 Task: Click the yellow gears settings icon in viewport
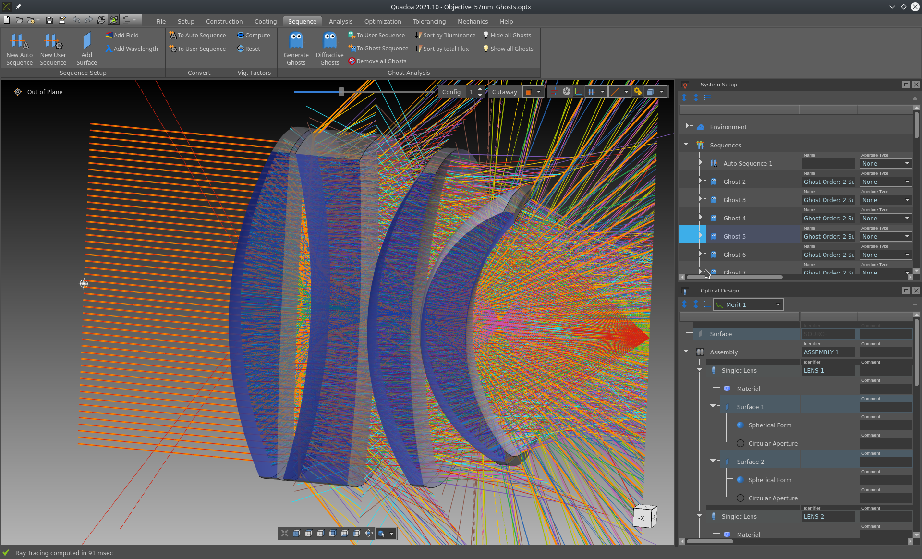[x=638, y=92]
